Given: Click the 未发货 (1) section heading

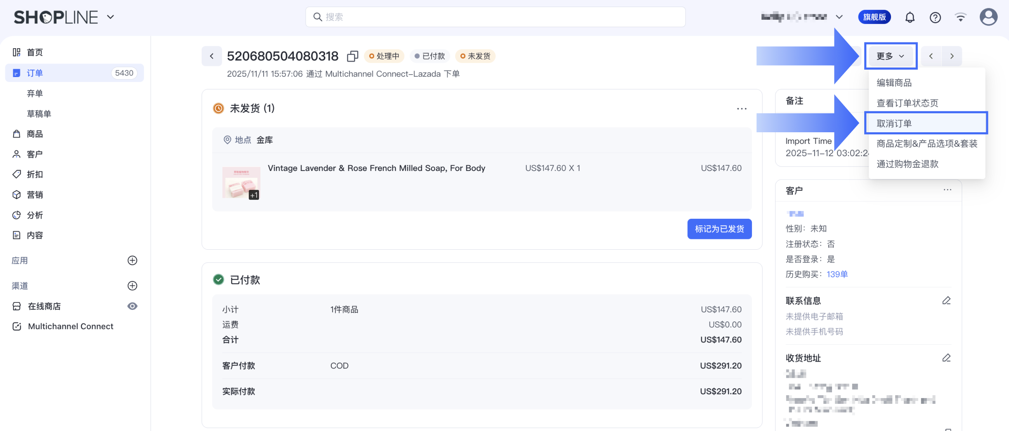Looking at the screenshot, I should pyautogui.click(x=252, y=108).
